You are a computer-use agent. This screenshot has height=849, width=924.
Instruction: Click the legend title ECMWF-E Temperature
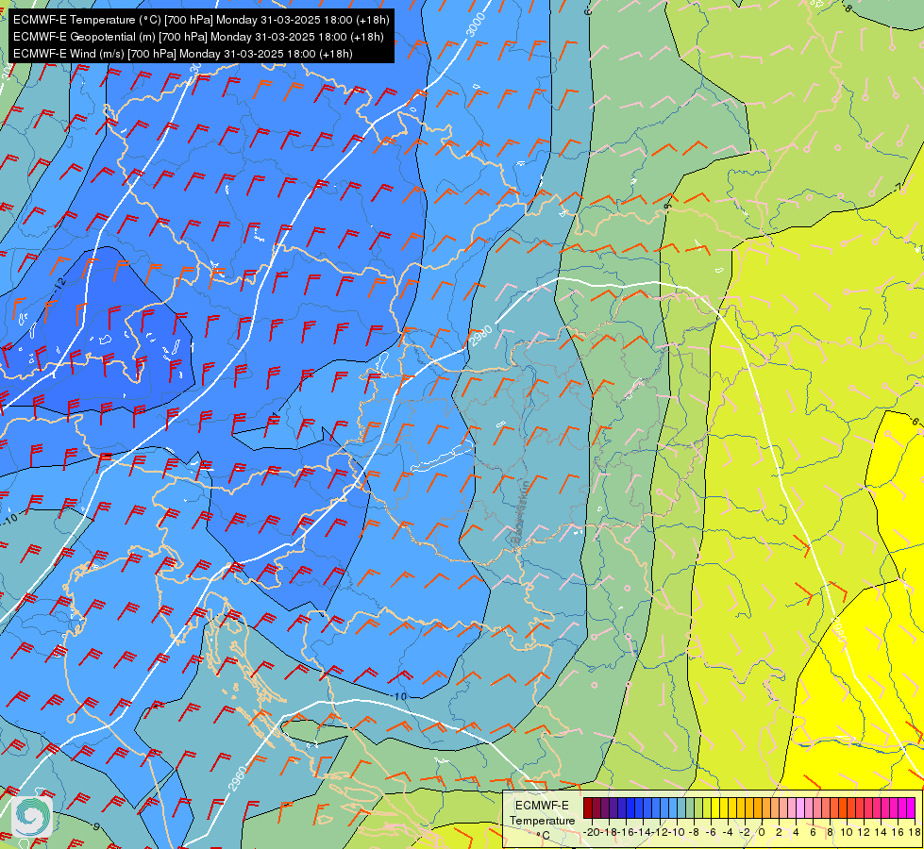tap(542, 813)
